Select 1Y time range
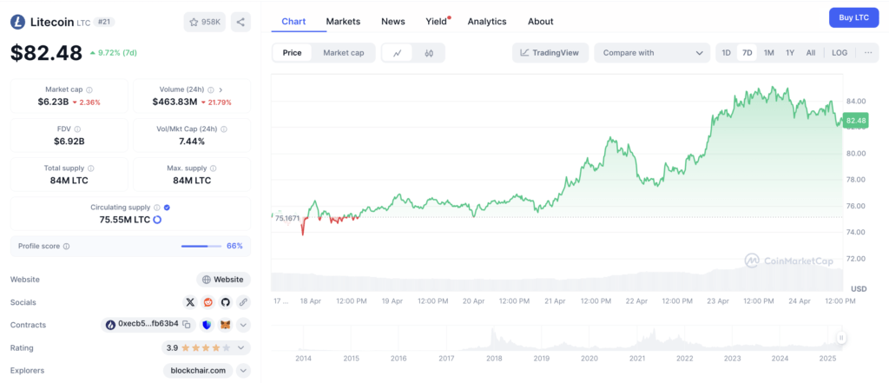889x383 pixels. click(x=790, y=53)
